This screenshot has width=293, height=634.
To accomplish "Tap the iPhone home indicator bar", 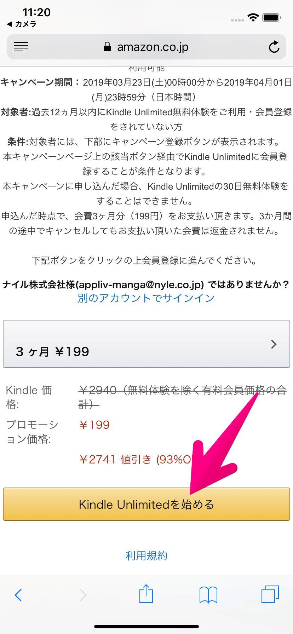I will [146, 626].
